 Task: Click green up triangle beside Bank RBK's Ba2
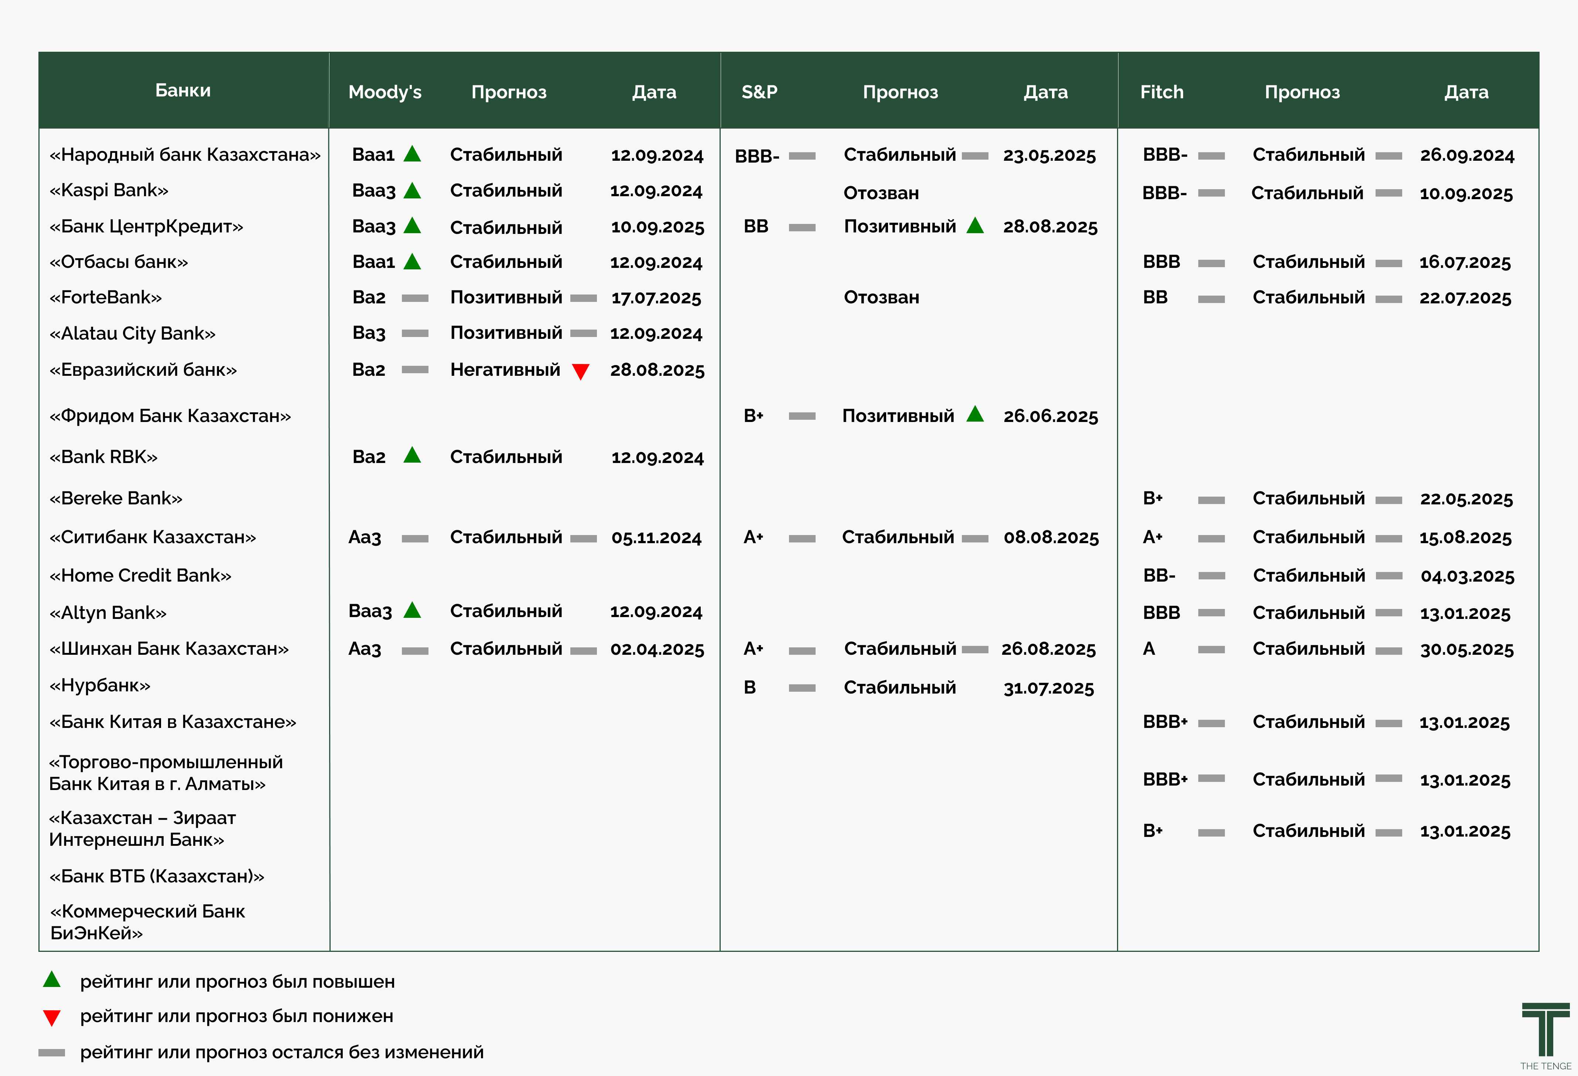click(x=412, y=455)
